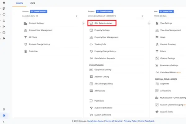
Task: Open Calculated Metrics
Action: (x=168, y=72)
